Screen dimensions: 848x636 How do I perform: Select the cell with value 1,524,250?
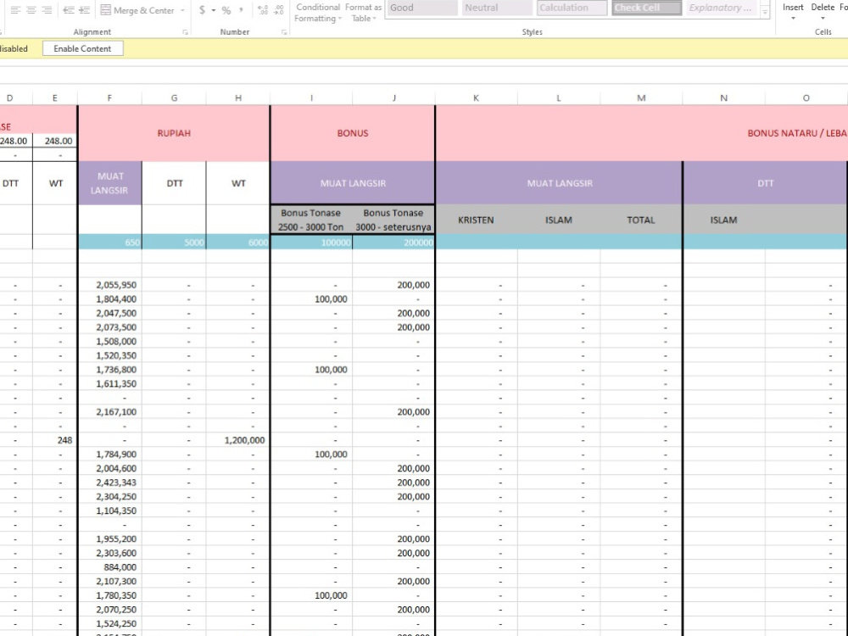[x=109, y=623]
